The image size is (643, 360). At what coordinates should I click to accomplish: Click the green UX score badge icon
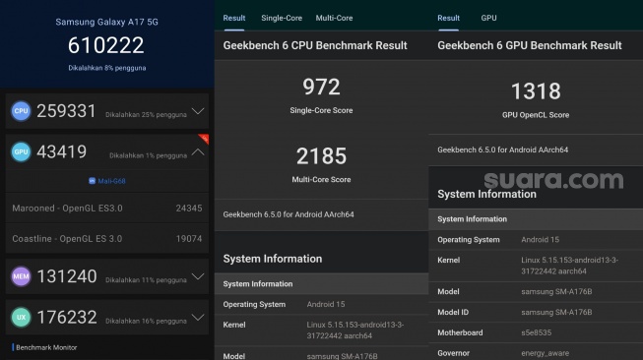tap(21, 318)
